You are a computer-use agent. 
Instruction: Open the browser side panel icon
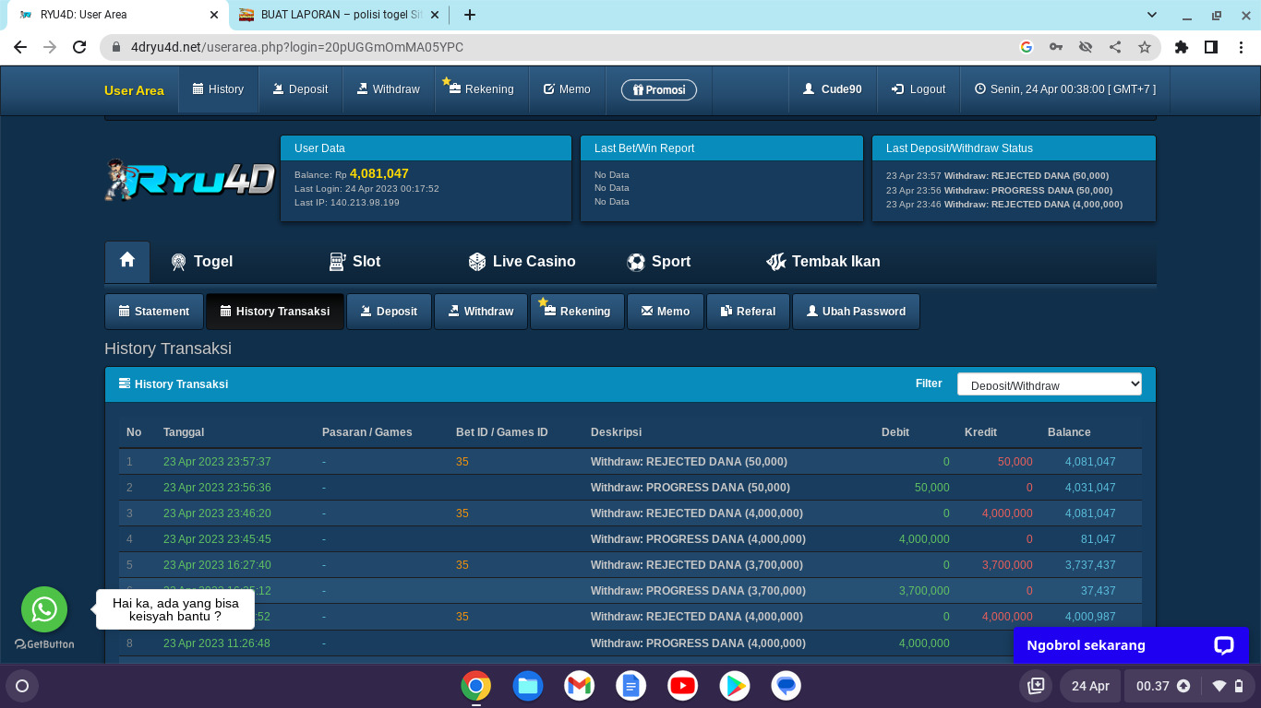click(1211, 47)
